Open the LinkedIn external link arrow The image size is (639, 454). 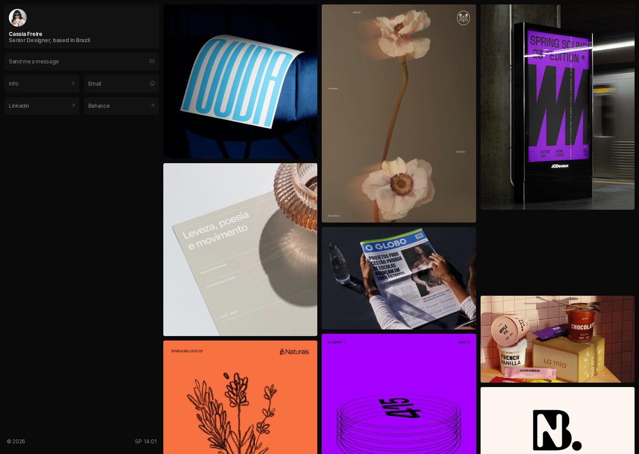pyautogui.click(x=73, y=106)
